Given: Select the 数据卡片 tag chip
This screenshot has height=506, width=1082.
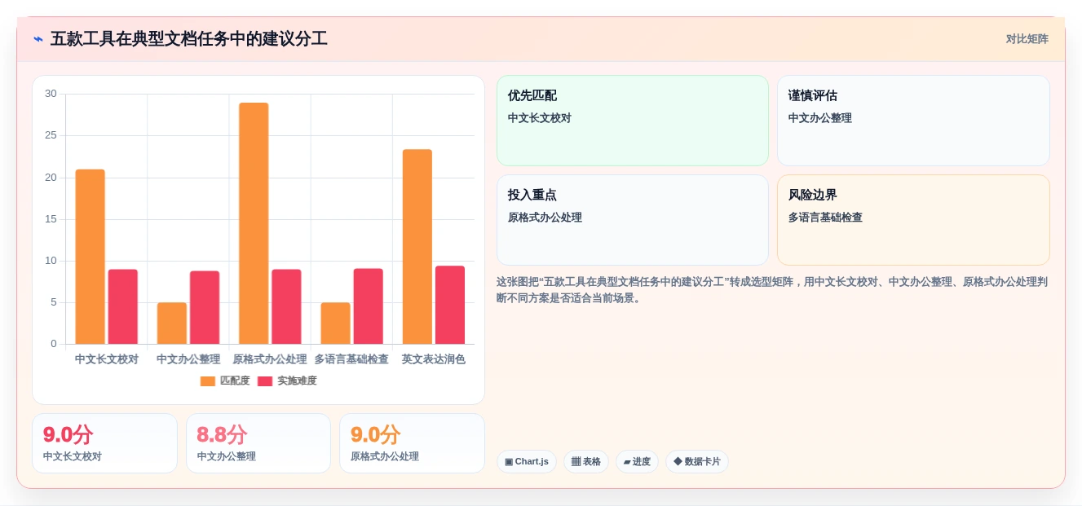Looking at the screenshot, I should (x=697, y=461).
